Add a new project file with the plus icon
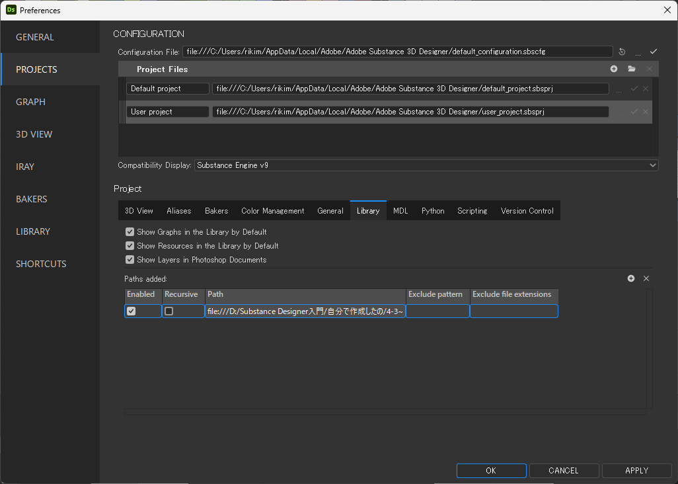This screenshot has width=678, height=484. [614, 69]
